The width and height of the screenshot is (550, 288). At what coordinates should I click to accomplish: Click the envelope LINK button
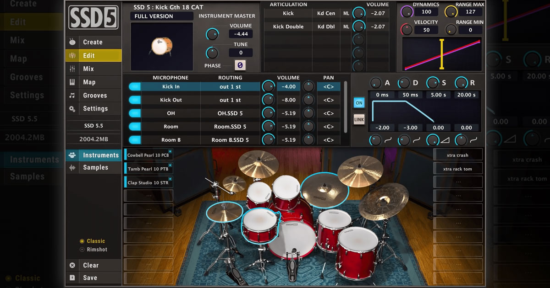(x=359, y=119)
